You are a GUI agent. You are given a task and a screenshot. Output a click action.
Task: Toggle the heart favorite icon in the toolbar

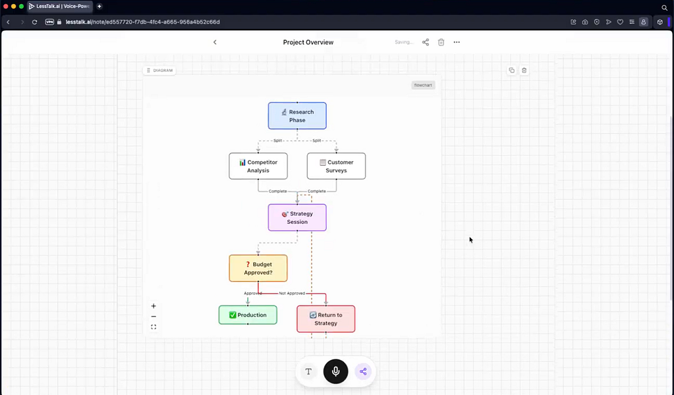tap(619, 22)
